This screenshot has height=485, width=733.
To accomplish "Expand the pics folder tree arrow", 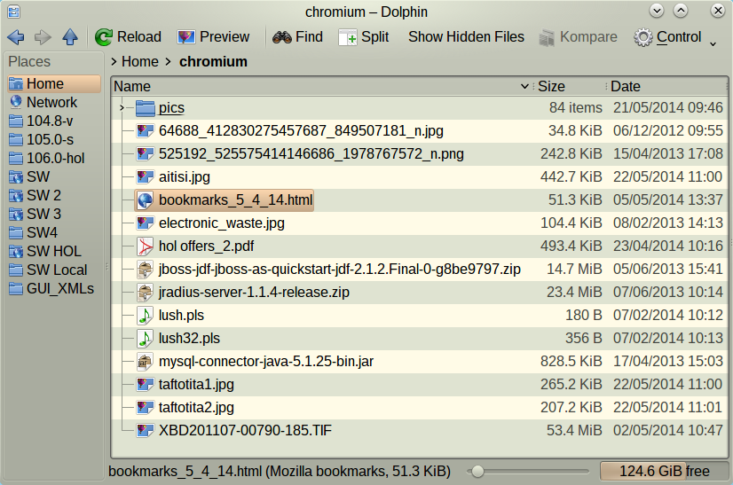I will pyautogui.click(x=122, y=108).
